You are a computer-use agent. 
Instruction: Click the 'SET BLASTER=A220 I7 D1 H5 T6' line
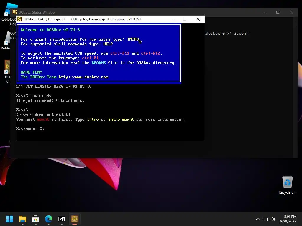(54, 86)
